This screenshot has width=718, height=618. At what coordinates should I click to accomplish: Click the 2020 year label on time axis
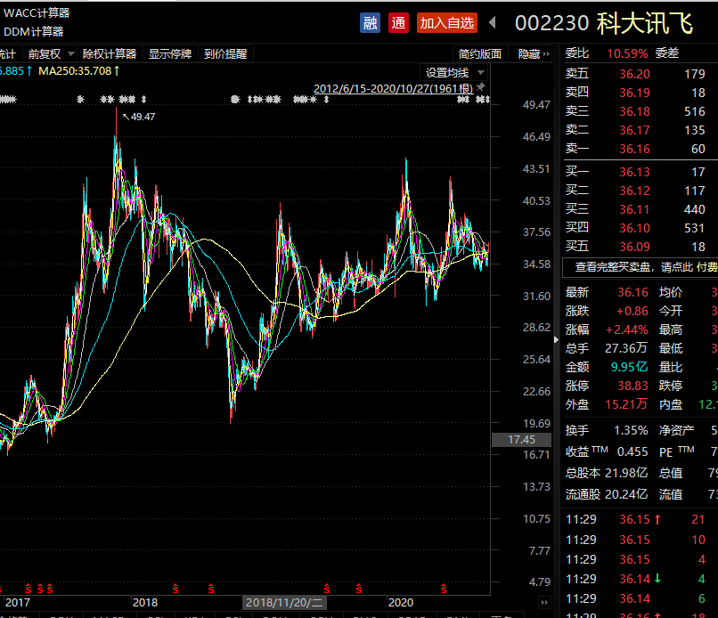tap(401, 603)
